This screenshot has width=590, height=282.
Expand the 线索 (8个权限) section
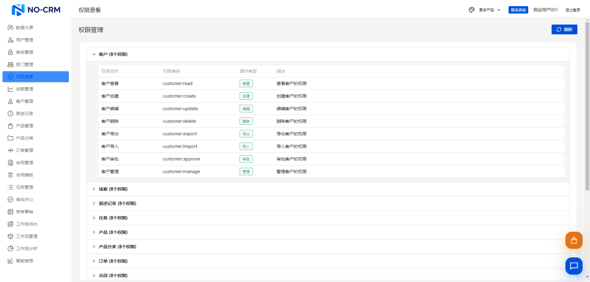tap(328, 189)
